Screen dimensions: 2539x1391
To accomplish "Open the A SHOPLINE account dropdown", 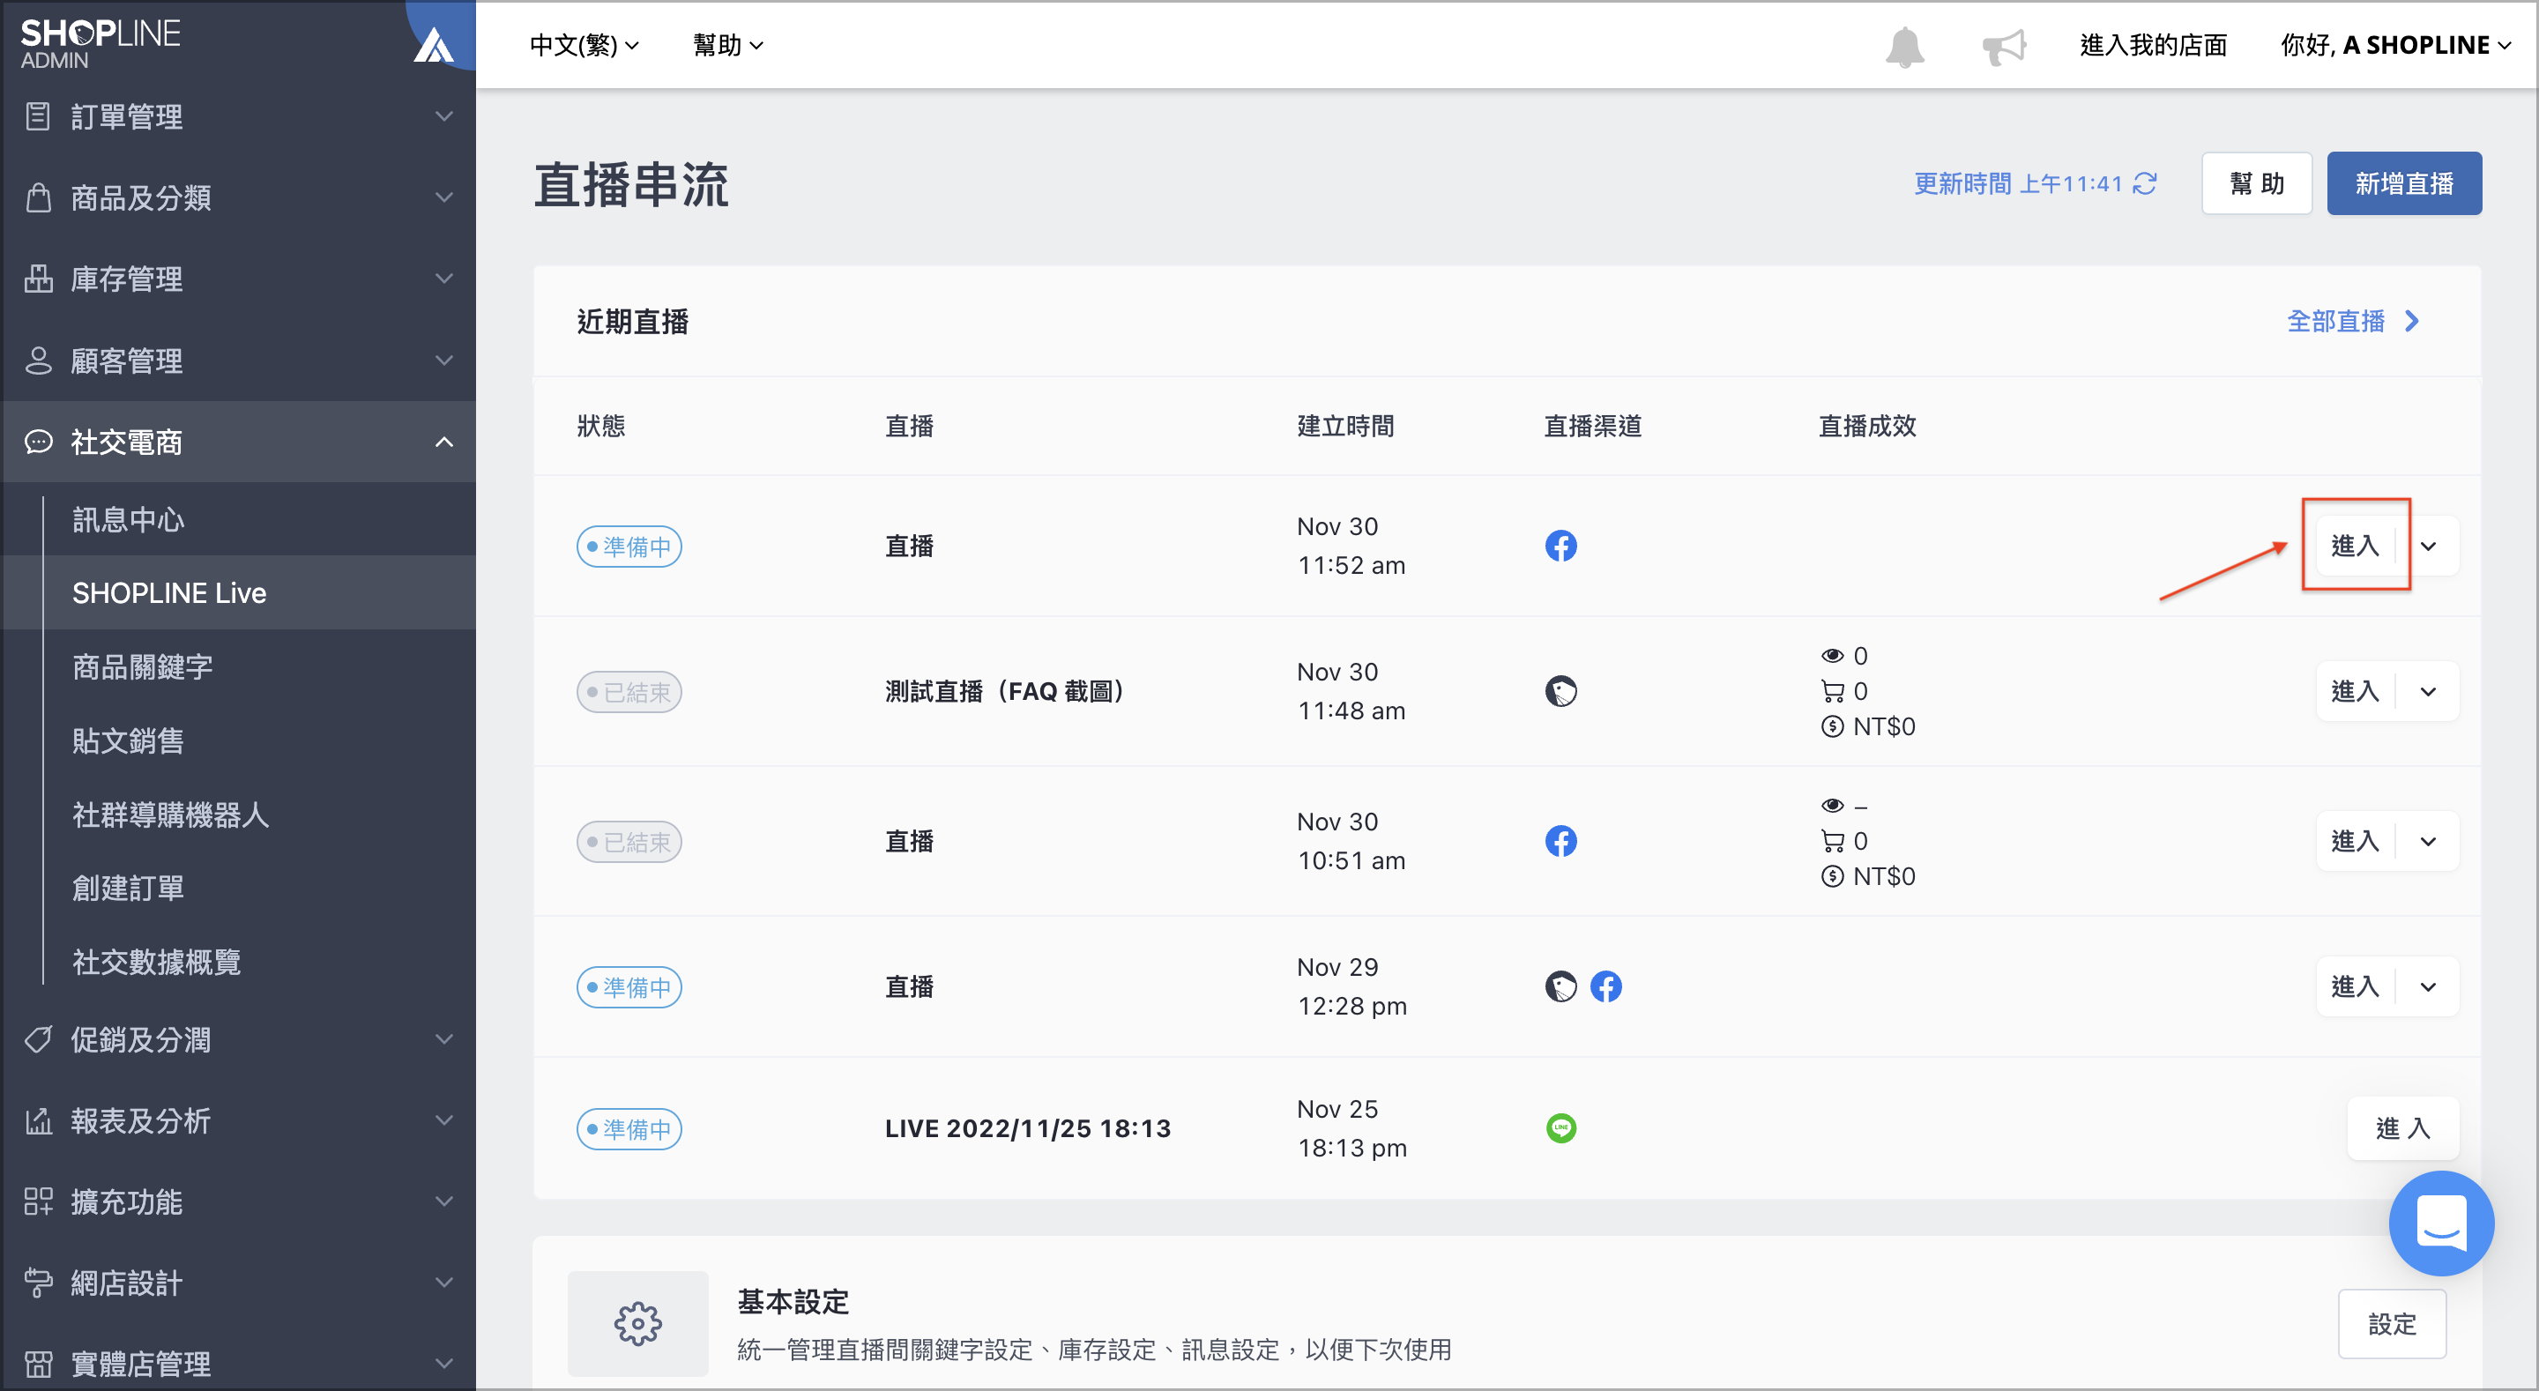I will [2395, 45].
